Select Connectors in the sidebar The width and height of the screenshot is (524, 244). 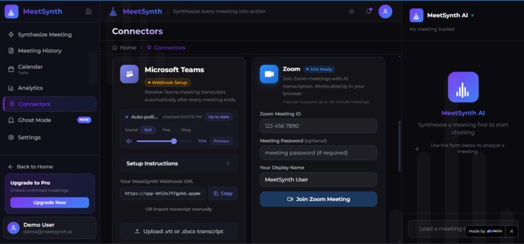49,104
